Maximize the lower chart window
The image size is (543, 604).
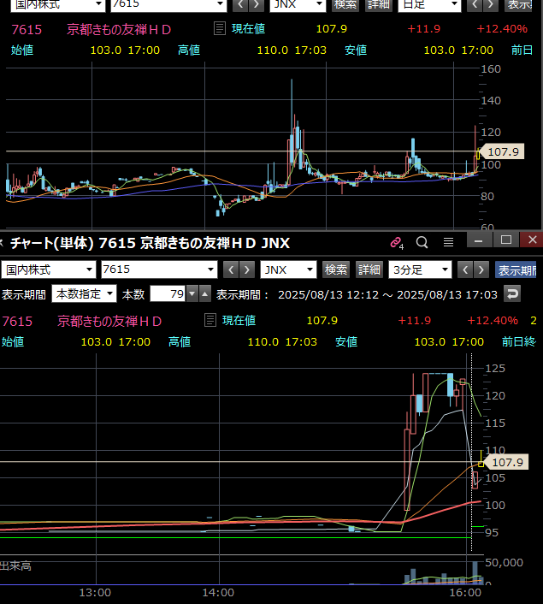click(x=506, y=240)
